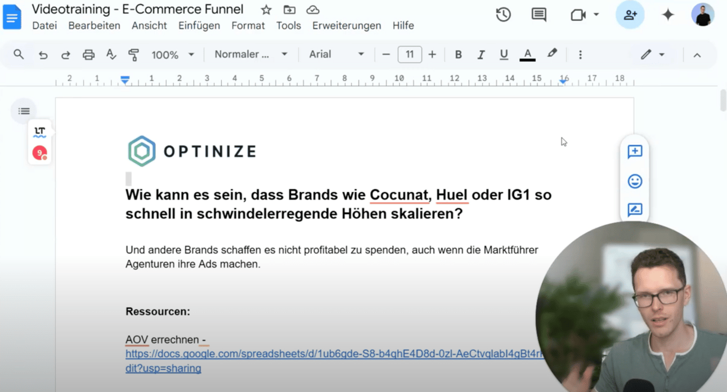Viewport: 727px width, 392px height.
Task: Click the misspelled word Cocunat
Action: click(400, 195)
